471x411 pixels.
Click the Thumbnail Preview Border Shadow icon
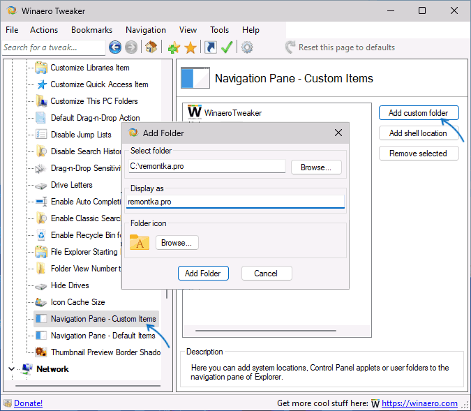pos(41,352)
